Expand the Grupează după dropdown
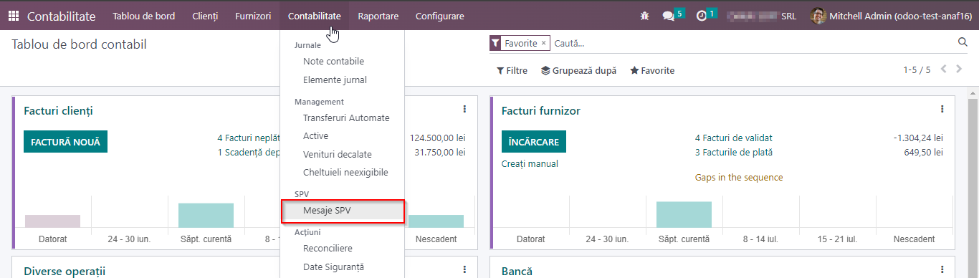This screenshot has width=979, height=278. [578, 70]
